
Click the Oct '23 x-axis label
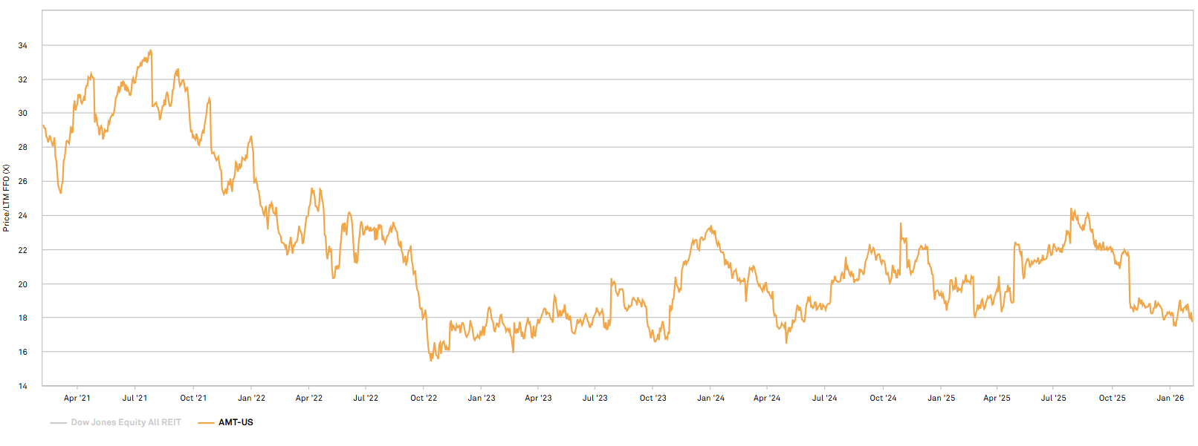(653, 399)
